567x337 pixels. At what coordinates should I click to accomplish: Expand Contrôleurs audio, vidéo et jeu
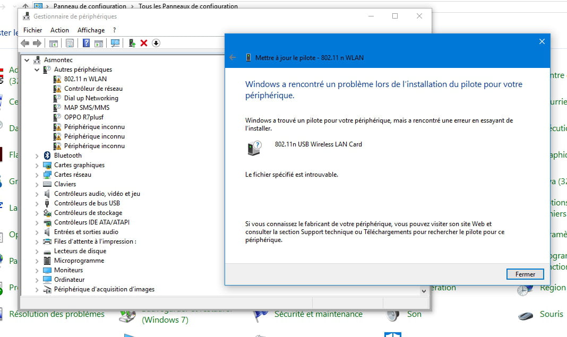pos(37,194)
